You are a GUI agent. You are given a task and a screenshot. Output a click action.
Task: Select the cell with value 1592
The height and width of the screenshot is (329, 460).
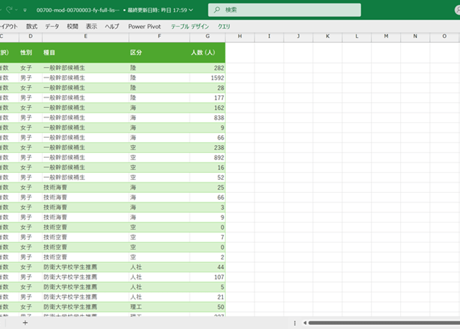click(x=208, y=78)
